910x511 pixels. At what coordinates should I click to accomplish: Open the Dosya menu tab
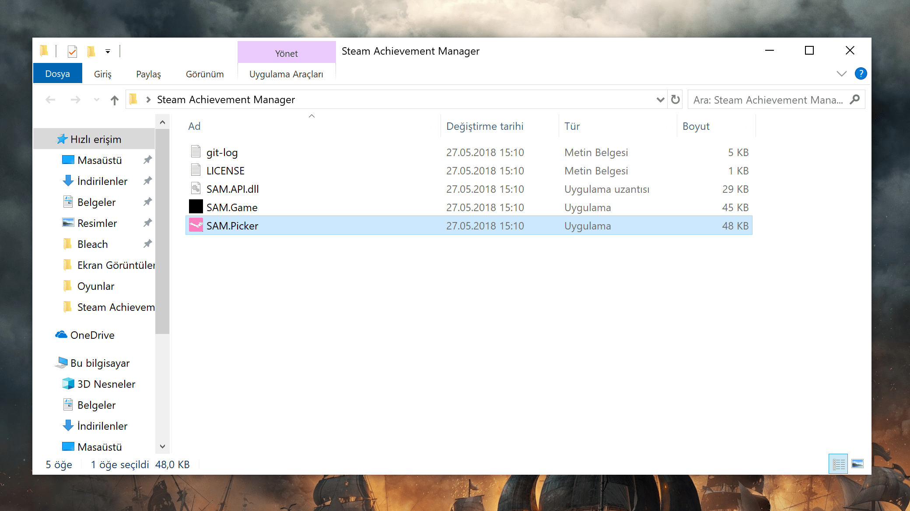tap(57, 73)
